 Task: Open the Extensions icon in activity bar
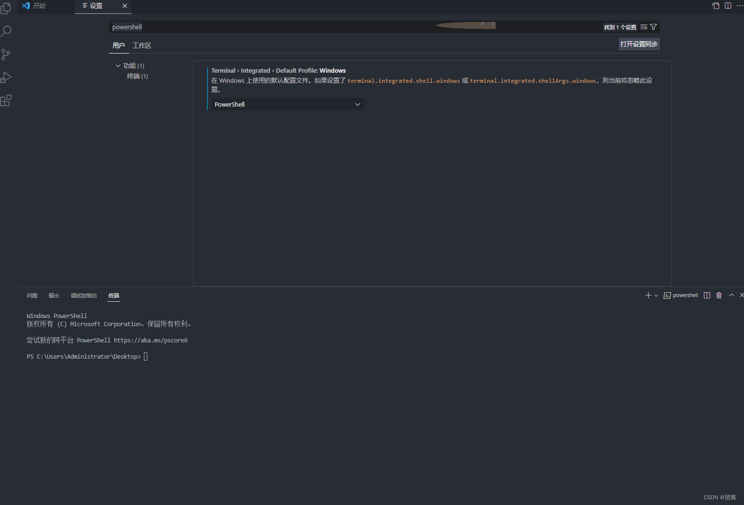coord(7,100)
